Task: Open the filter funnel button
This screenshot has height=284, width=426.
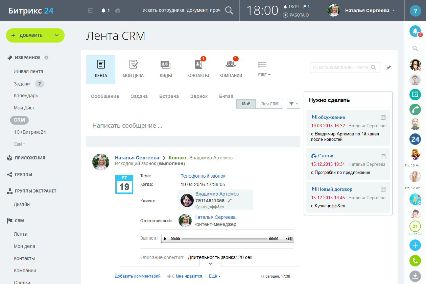Action: coord(293,104)
